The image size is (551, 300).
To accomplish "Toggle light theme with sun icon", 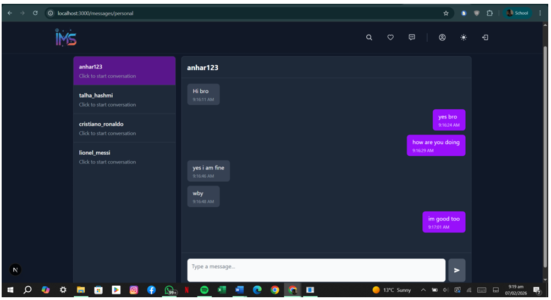I will (464, 37).
